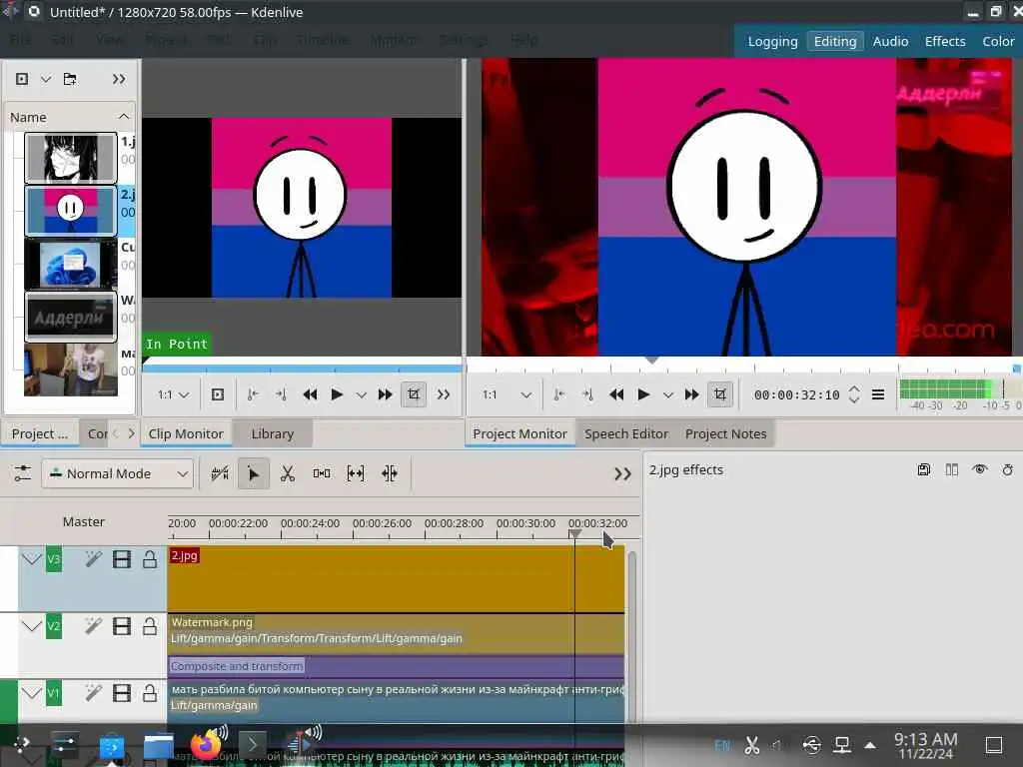Click the add folder icon in bin

[70, 79]
